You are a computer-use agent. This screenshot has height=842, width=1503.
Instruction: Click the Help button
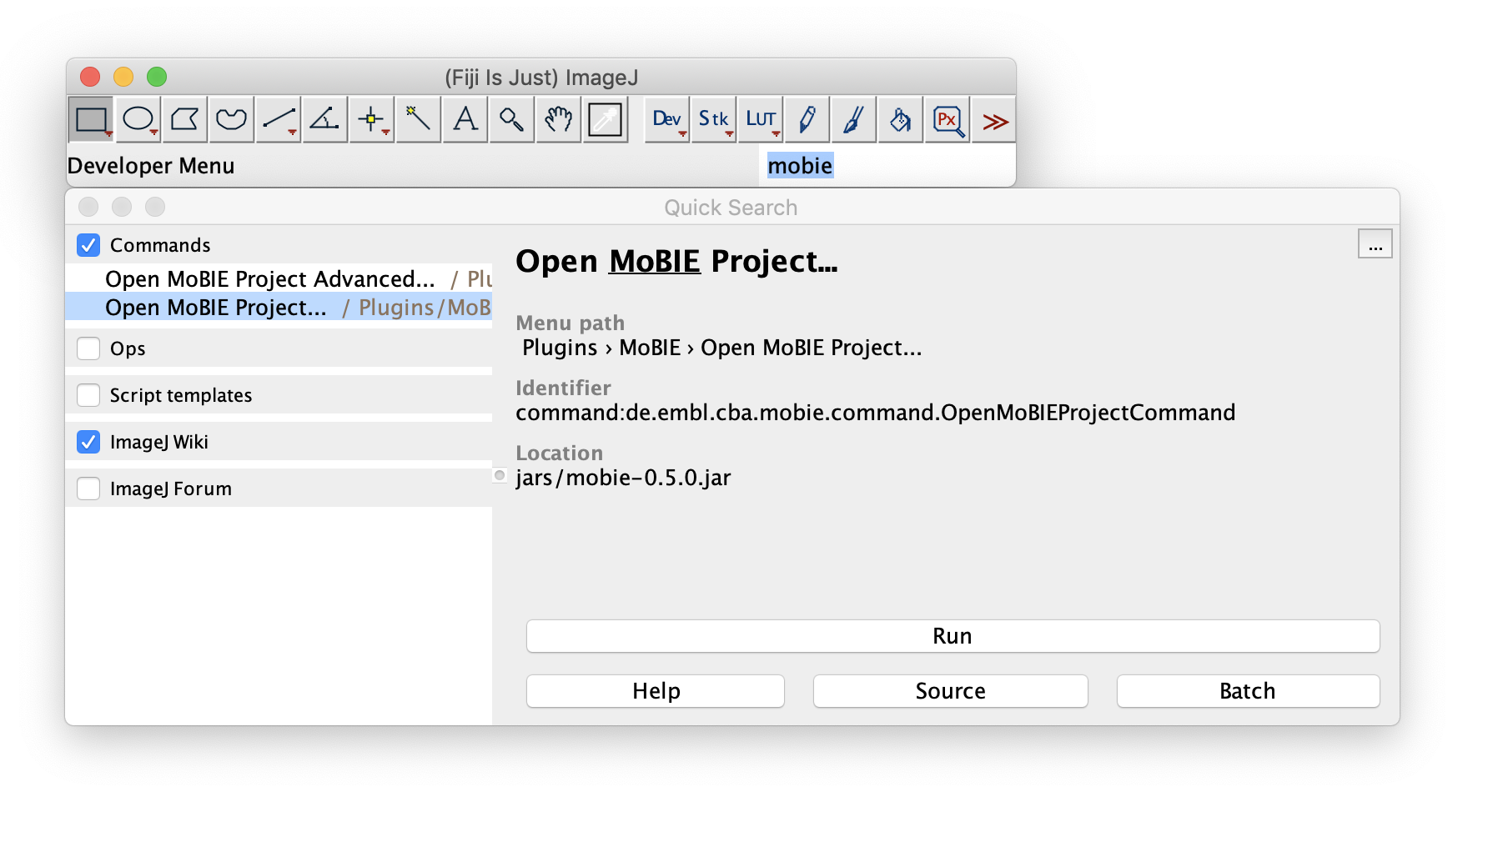656,691
